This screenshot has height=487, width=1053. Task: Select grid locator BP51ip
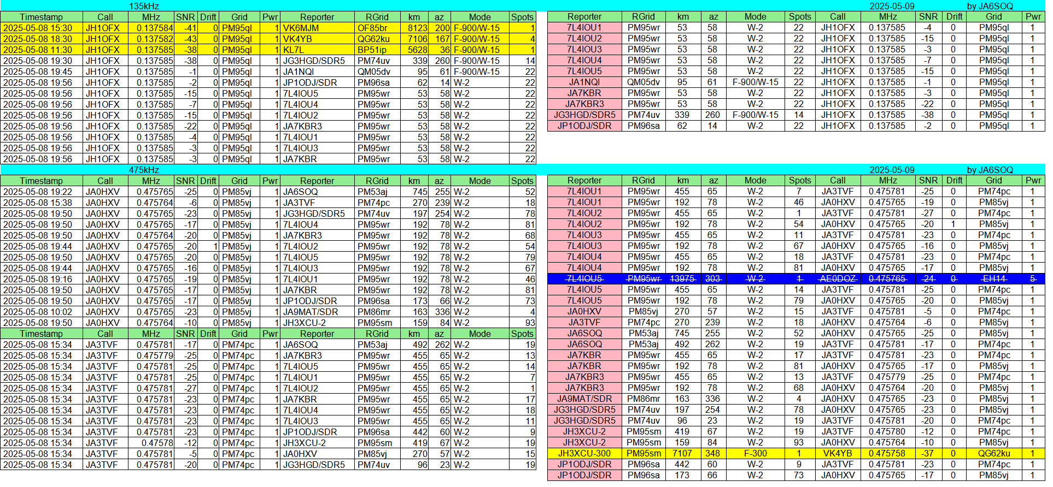(377, 50)
